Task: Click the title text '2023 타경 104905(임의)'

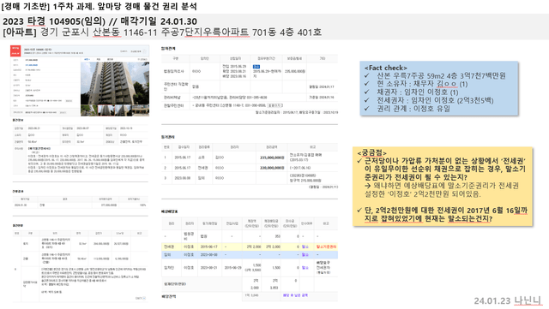Action: [x=54, y=21]
